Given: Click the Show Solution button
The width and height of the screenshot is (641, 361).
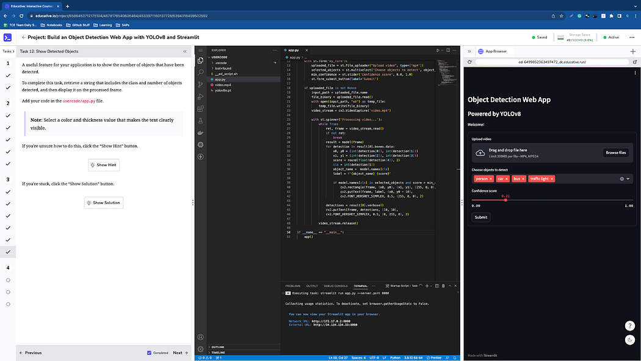Looking at the screenshot, I should (x=103, y=203).
